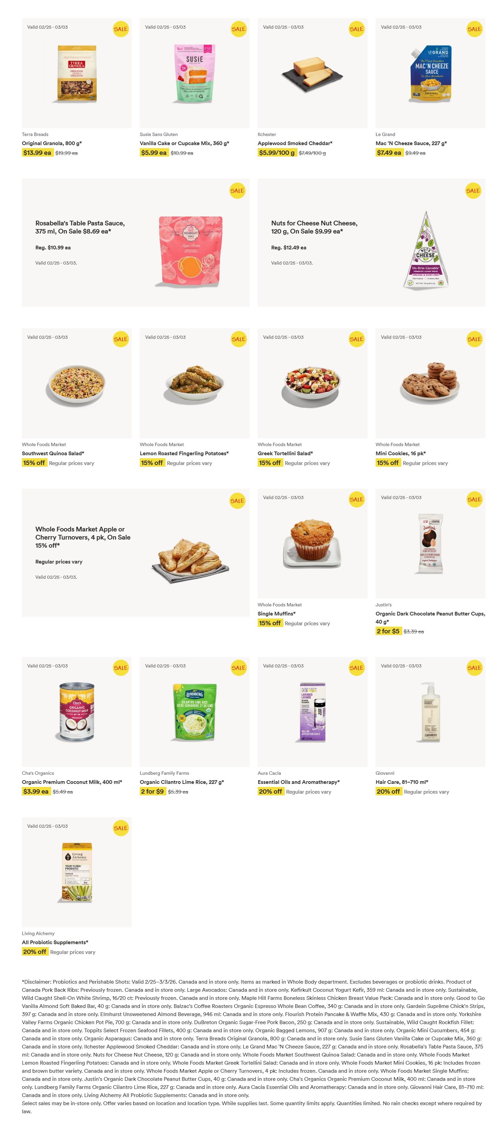Click the SALE badge on Terra Breads granola
Screen dimensions: 504x1123
pyautogui.click(x=121, y=29)
